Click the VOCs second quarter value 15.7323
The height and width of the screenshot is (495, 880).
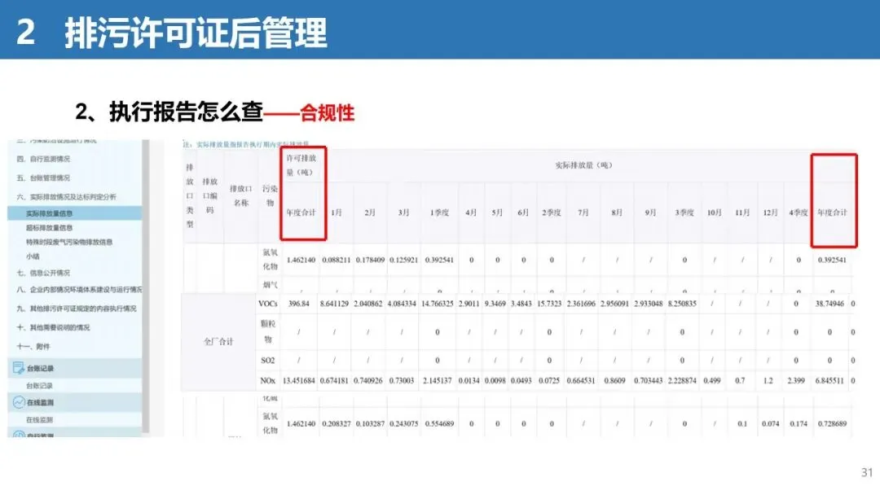(549, 304)
